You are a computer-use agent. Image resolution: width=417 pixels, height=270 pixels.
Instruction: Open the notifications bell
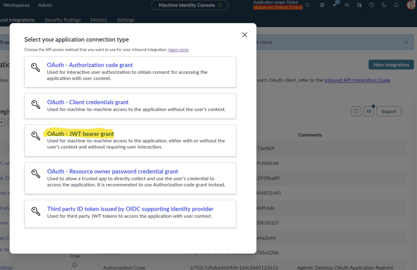pos(396,5)
